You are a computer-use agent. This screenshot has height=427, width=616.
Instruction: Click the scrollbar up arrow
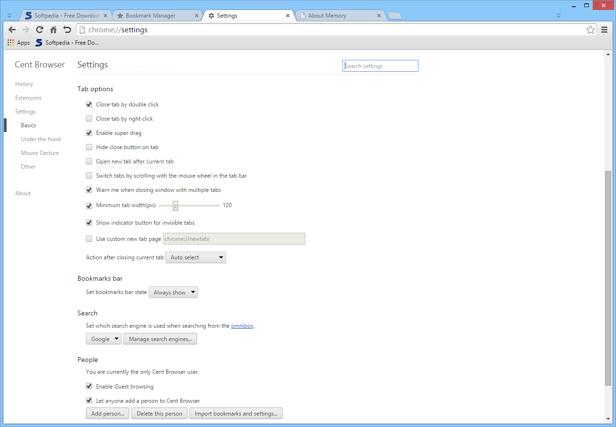[608, 55]
